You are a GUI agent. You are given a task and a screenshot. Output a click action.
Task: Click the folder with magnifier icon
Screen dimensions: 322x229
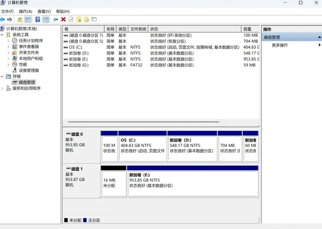point(87,19)
